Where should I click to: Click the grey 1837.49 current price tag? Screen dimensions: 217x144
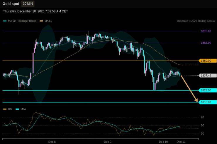point(208,76)
